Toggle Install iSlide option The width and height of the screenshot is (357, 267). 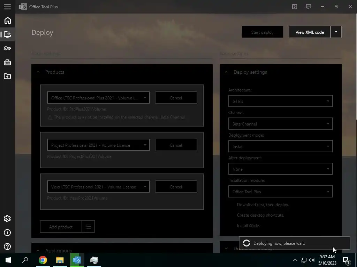click(248, 226)
